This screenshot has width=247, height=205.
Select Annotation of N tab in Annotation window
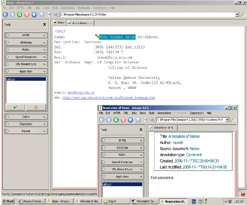(x=163, y=128)
